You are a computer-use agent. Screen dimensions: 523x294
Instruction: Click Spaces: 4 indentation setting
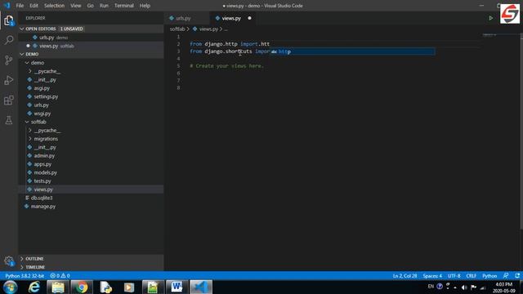click(432, 276)
